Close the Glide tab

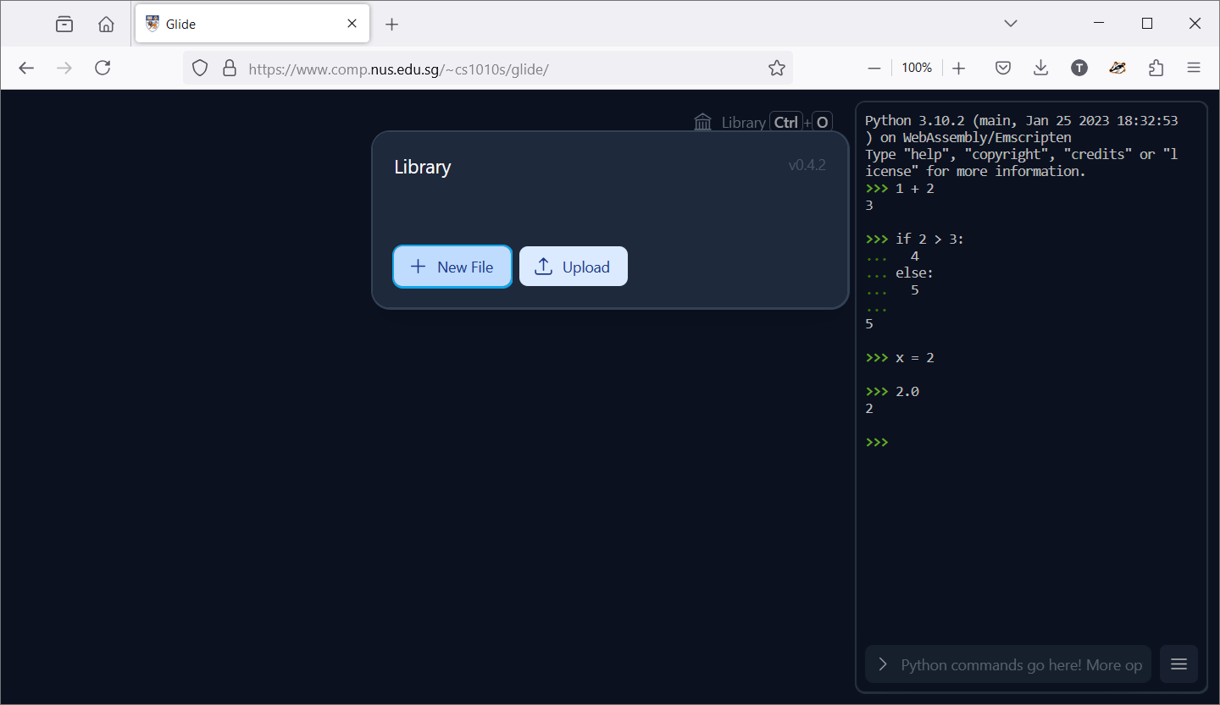pos(352,24)
